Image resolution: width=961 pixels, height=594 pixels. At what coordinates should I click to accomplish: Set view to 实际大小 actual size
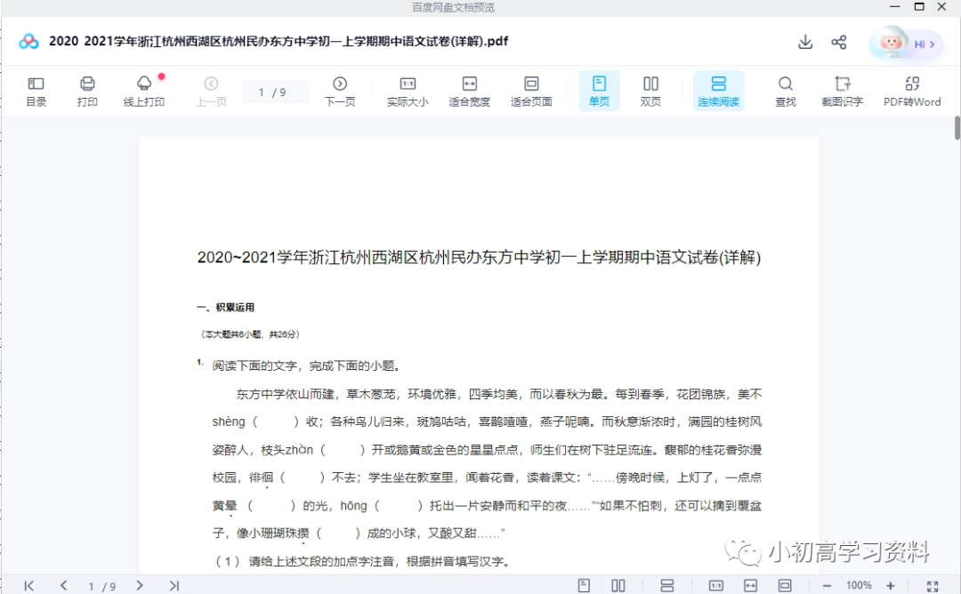408,92
